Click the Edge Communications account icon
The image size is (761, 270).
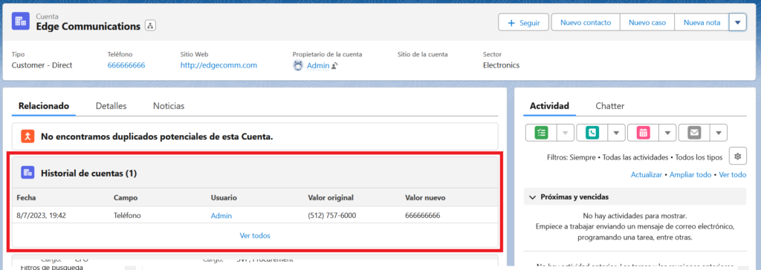20,22
